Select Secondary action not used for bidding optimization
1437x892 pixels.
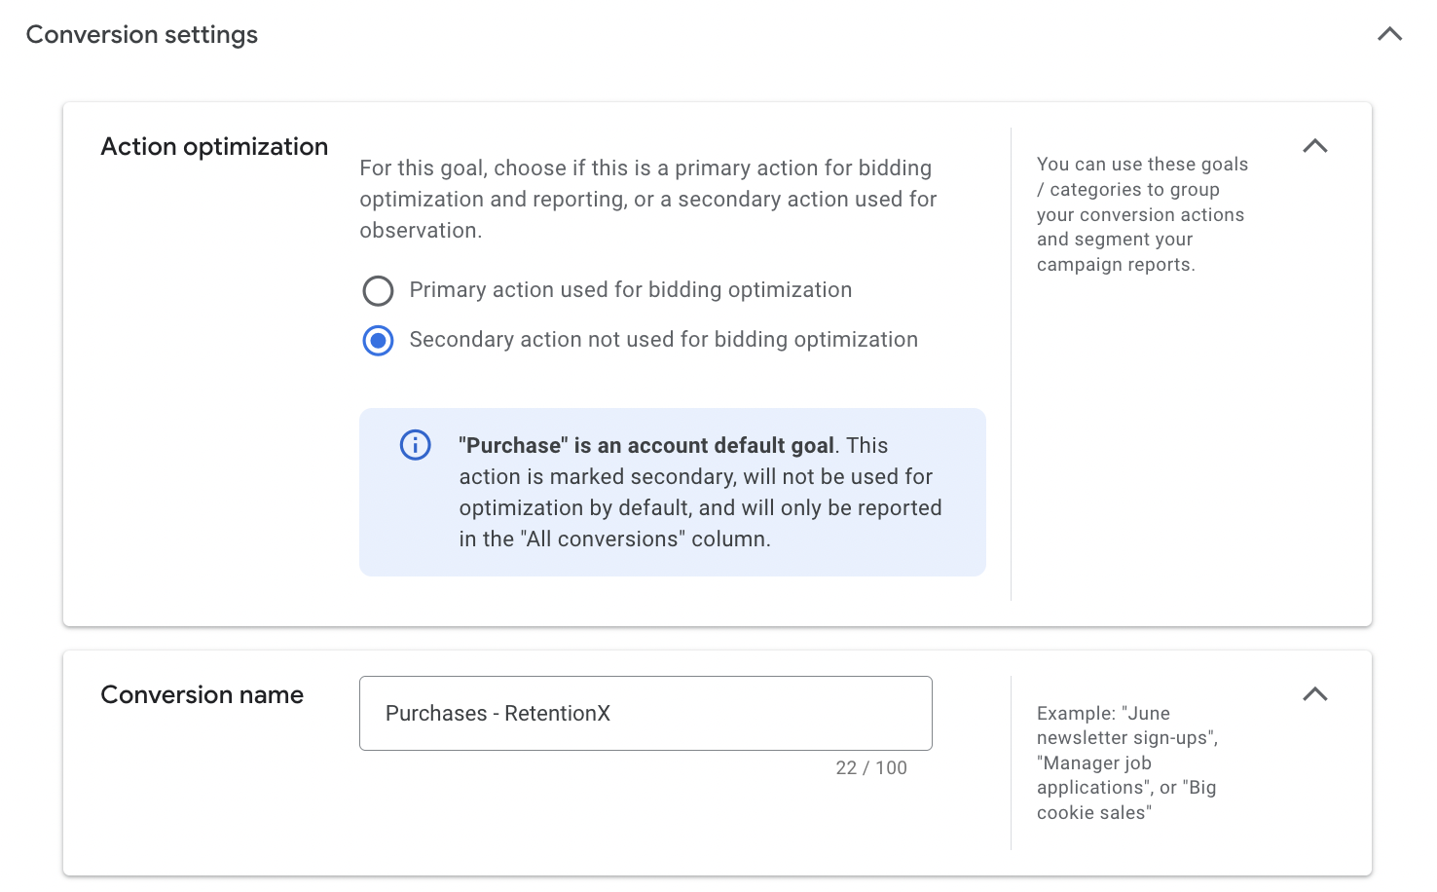click(378, 341)
